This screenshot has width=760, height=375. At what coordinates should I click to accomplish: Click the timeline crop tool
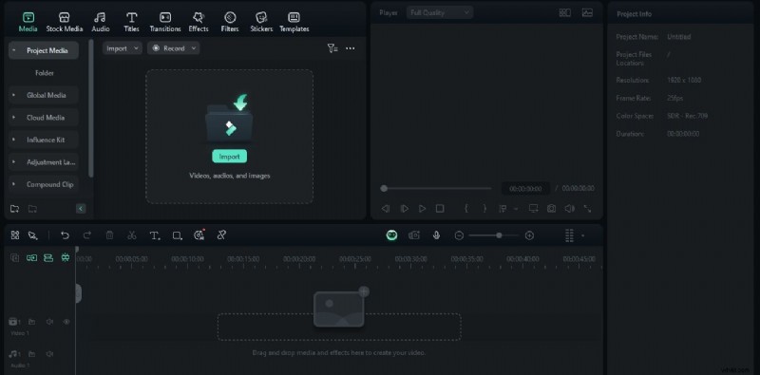point(178,235)
